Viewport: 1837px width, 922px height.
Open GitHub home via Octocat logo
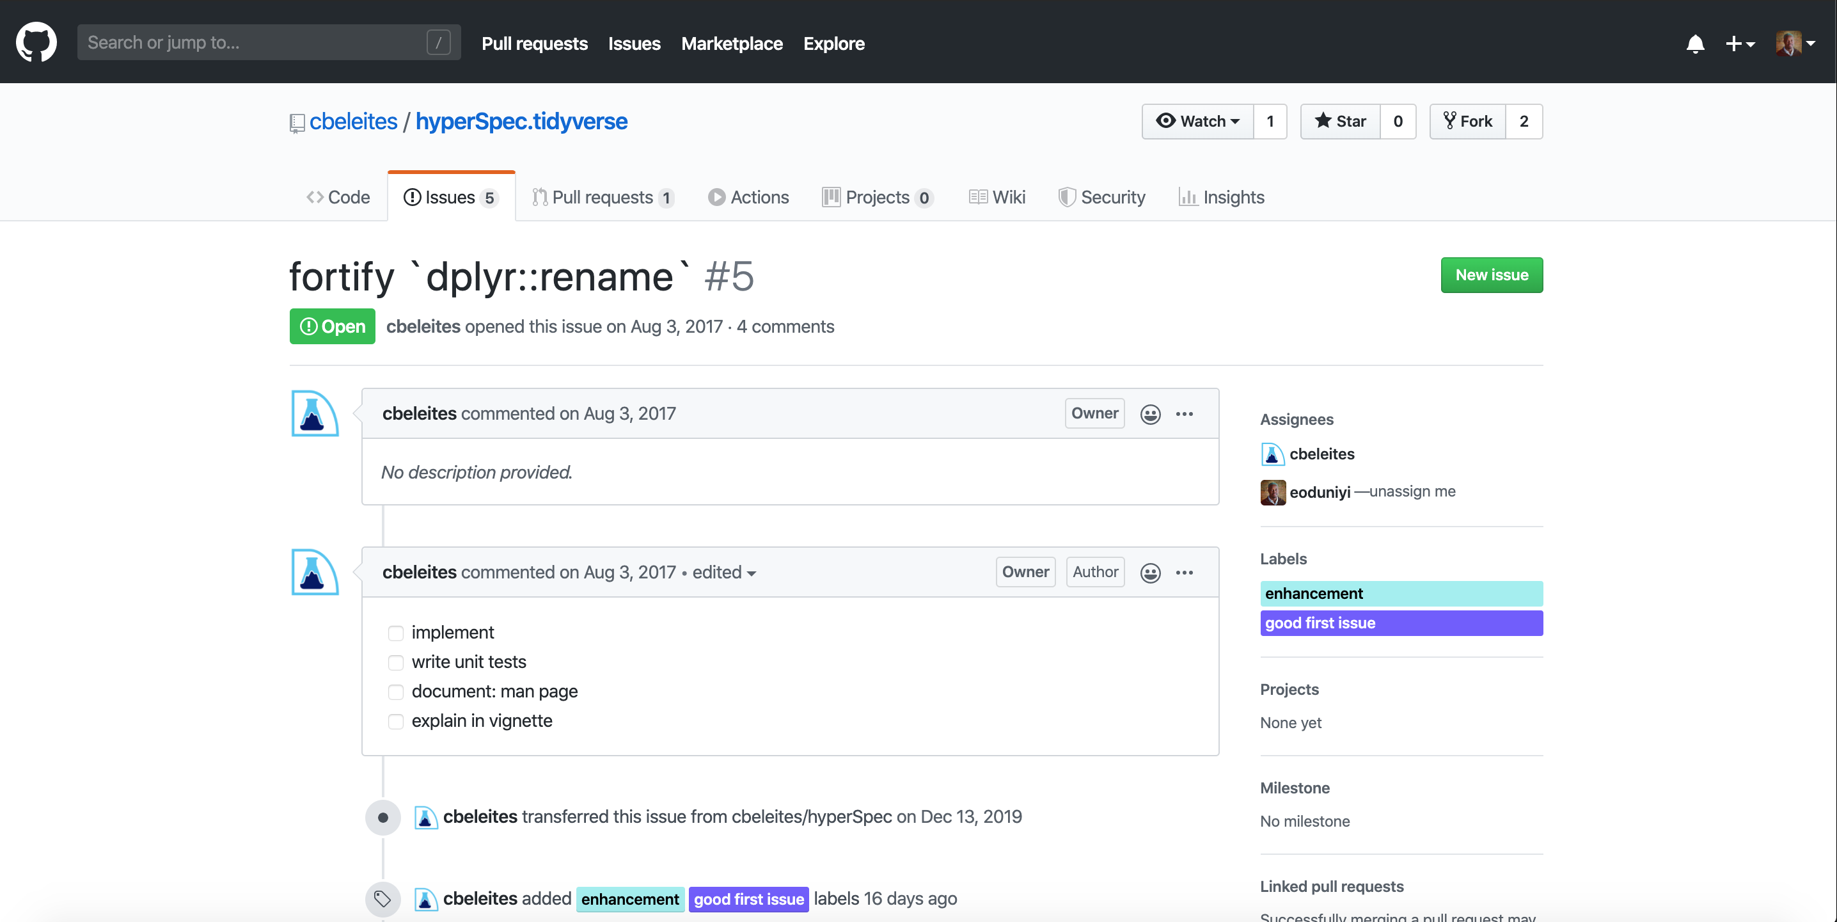36,42
